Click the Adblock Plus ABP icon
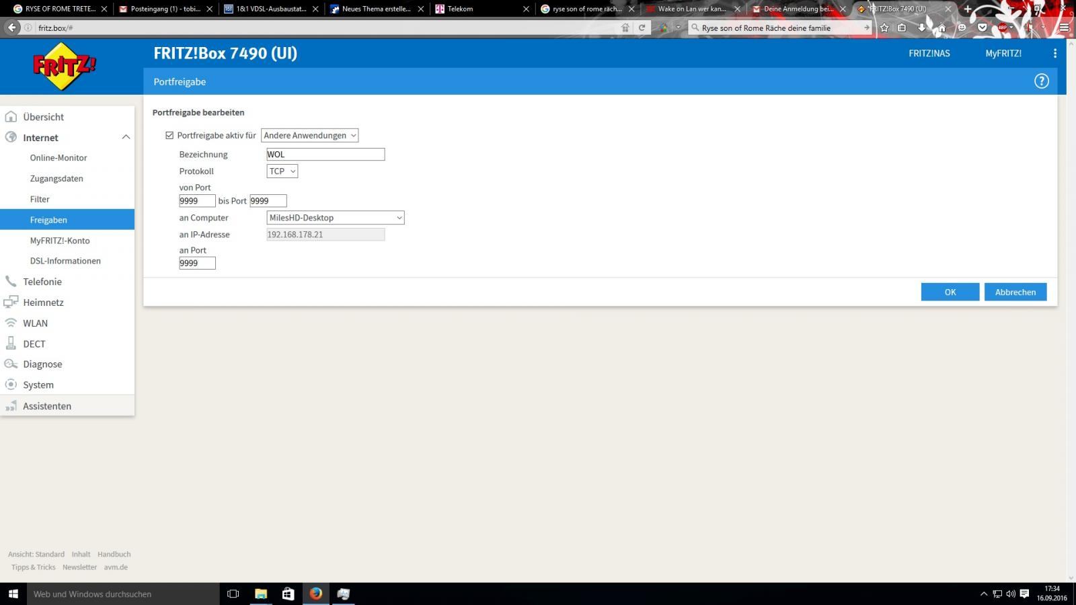The height and width of the screenshot is (605, 1076). [x=1002, y=28]
